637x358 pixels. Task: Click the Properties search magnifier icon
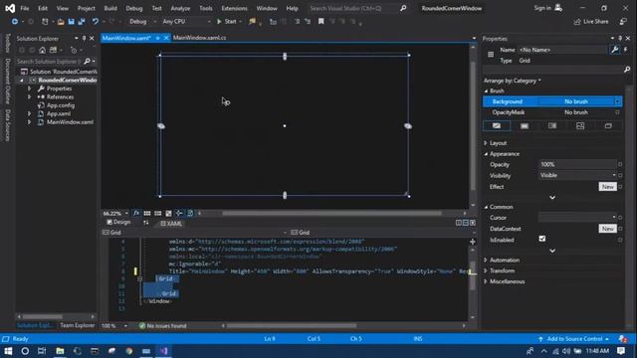coord(627,70)
